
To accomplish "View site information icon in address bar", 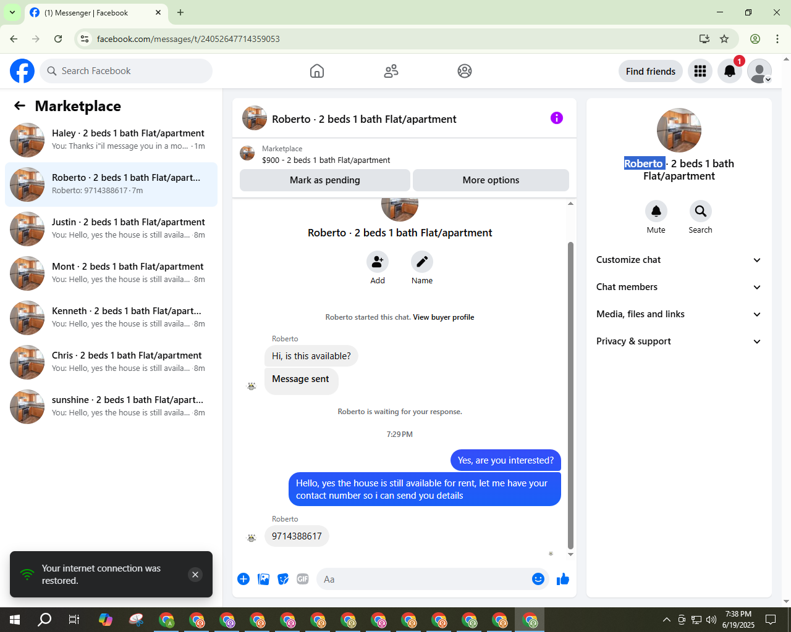I will point(85,39).
